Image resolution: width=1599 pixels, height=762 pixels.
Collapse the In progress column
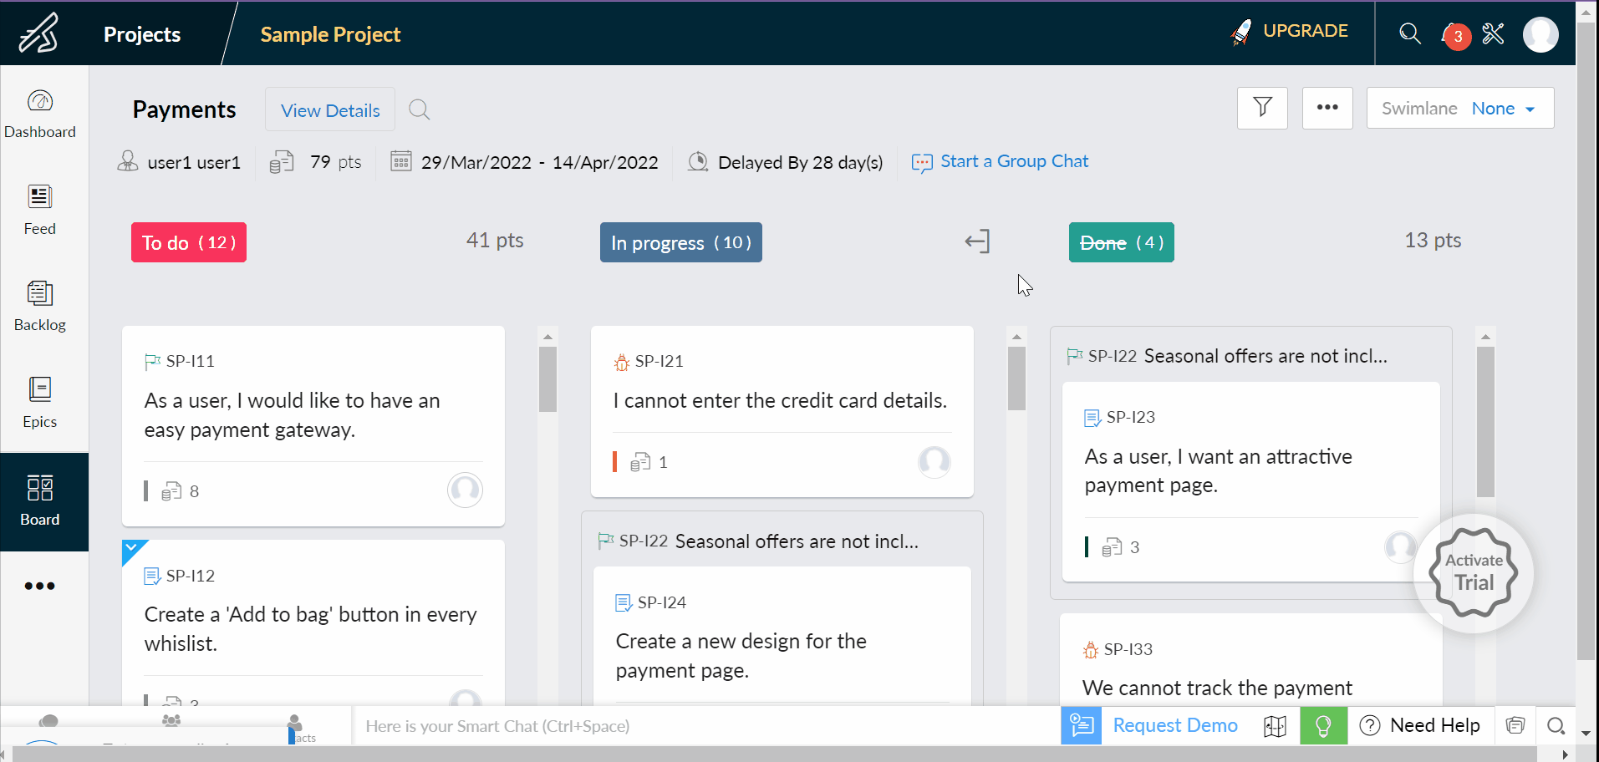(x=977, y=241)
